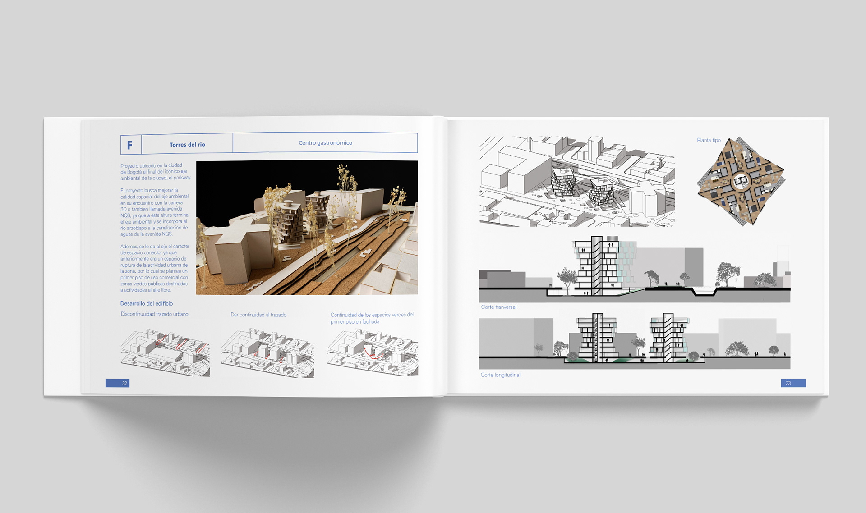The height and width of the screenshot is (513, 866).
Task: Click the green spaces continuity diagram
Action: pos(373,352)
